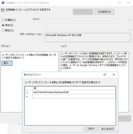Click the help description text about ブラックリスト
The image size is (133, 134).
pyautogui.click(x=94, y=61)
